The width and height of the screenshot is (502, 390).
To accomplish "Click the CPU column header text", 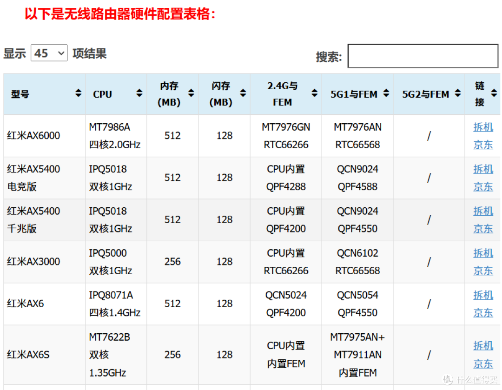I will coord(102,94).
